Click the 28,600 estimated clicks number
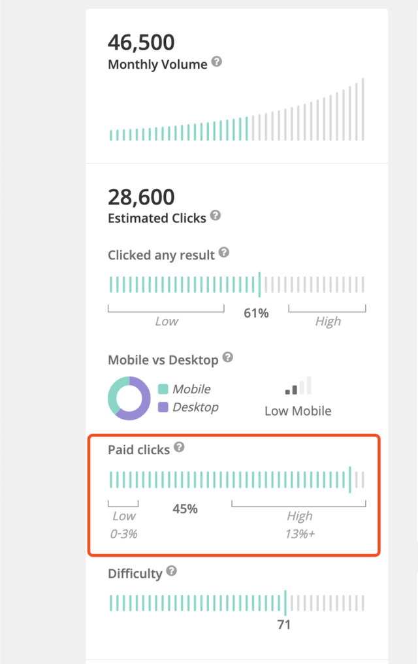 (x=141, y=197)
